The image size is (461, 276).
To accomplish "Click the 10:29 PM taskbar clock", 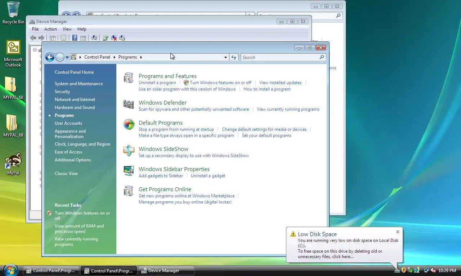I will [x=448, y=270].
